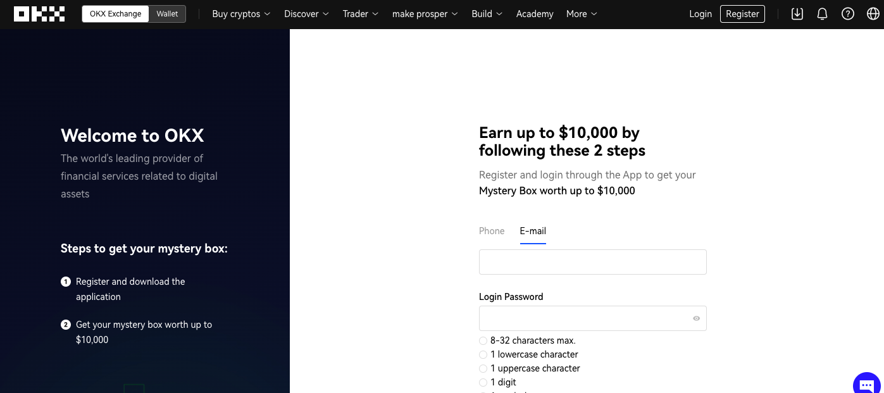Click the OKX logo in header

[39, 14]
